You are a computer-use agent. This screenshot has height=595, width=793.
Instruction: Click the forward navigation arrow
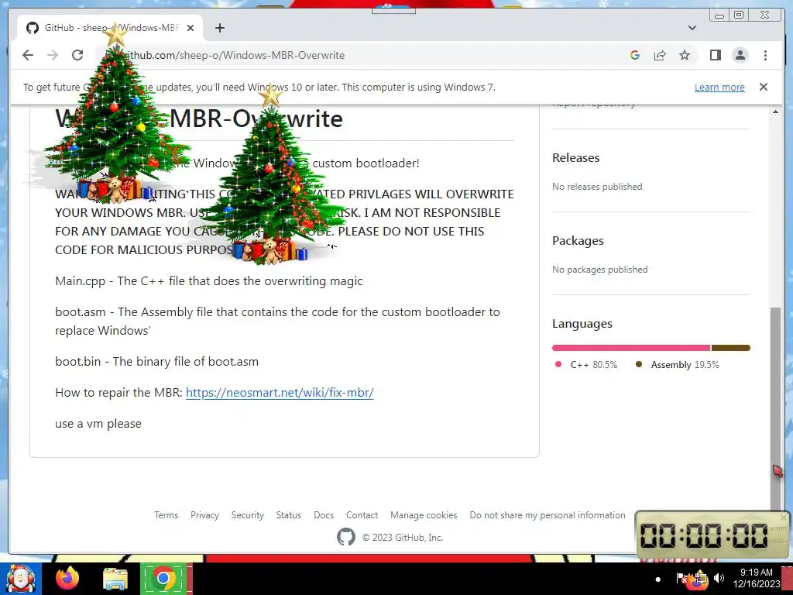pyautogui.click(x=53, y=55)
